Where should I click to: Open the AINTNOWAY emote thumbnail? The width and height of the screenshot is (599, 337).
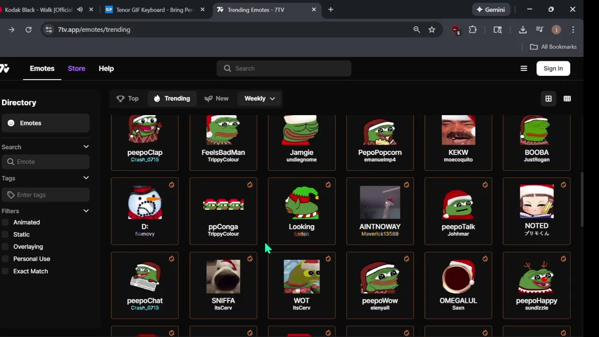[380, 202]
